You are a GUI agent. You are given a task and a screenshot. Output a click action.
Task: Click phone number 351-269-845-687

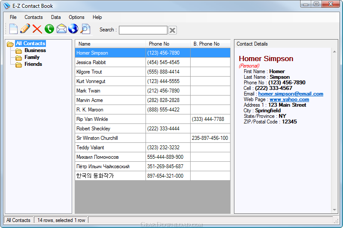[x=165, y=166]
